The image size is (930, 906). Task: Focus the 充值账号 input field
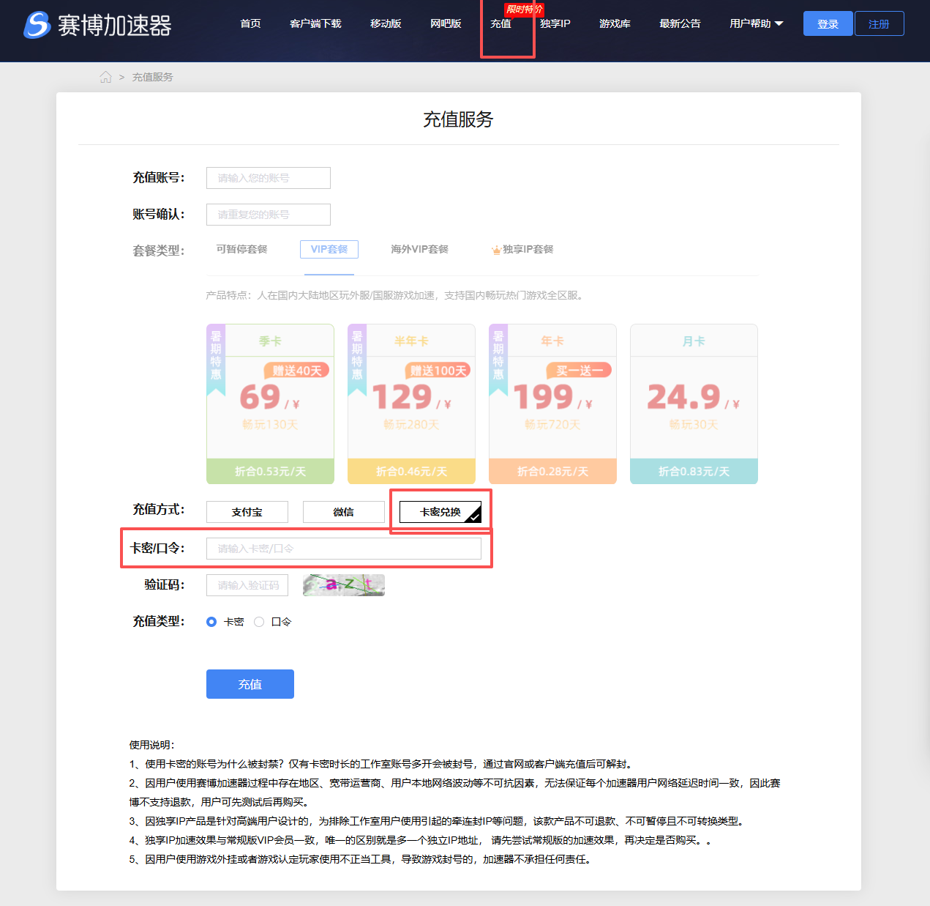click(269, 178)
